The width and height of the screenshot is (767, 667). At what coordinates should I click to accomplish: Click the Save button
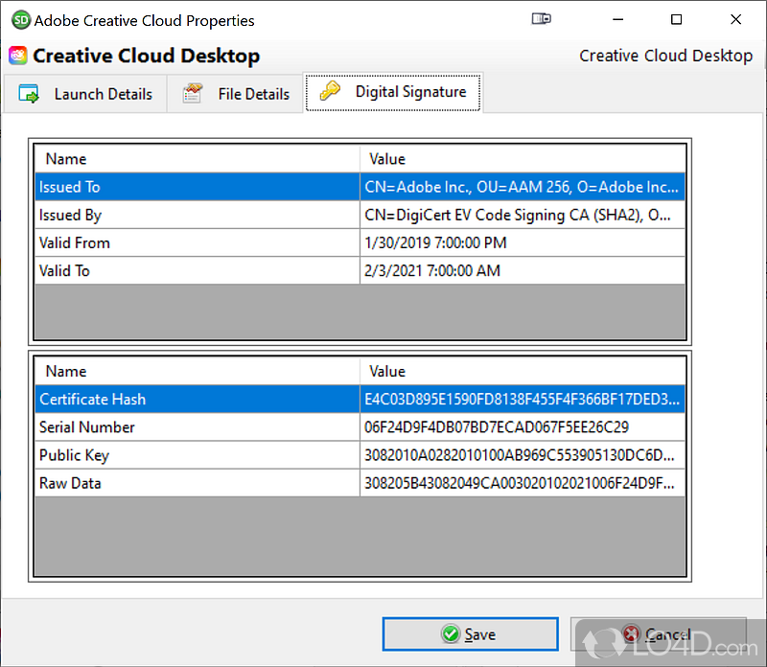(x=470, y=634)
